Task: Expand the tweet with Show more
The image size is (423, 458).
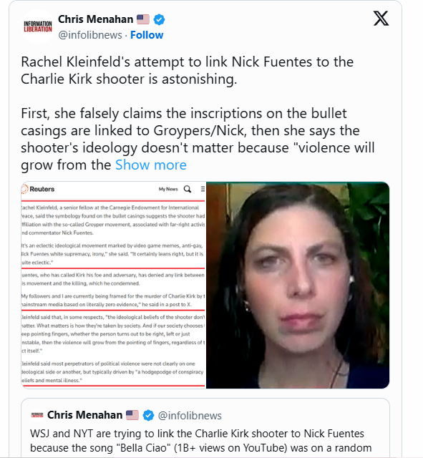Action: point(151,165)
